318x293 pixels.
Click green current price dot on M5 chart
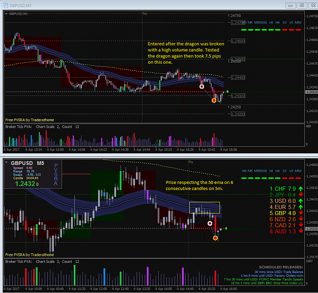click(x=226, y=228)
